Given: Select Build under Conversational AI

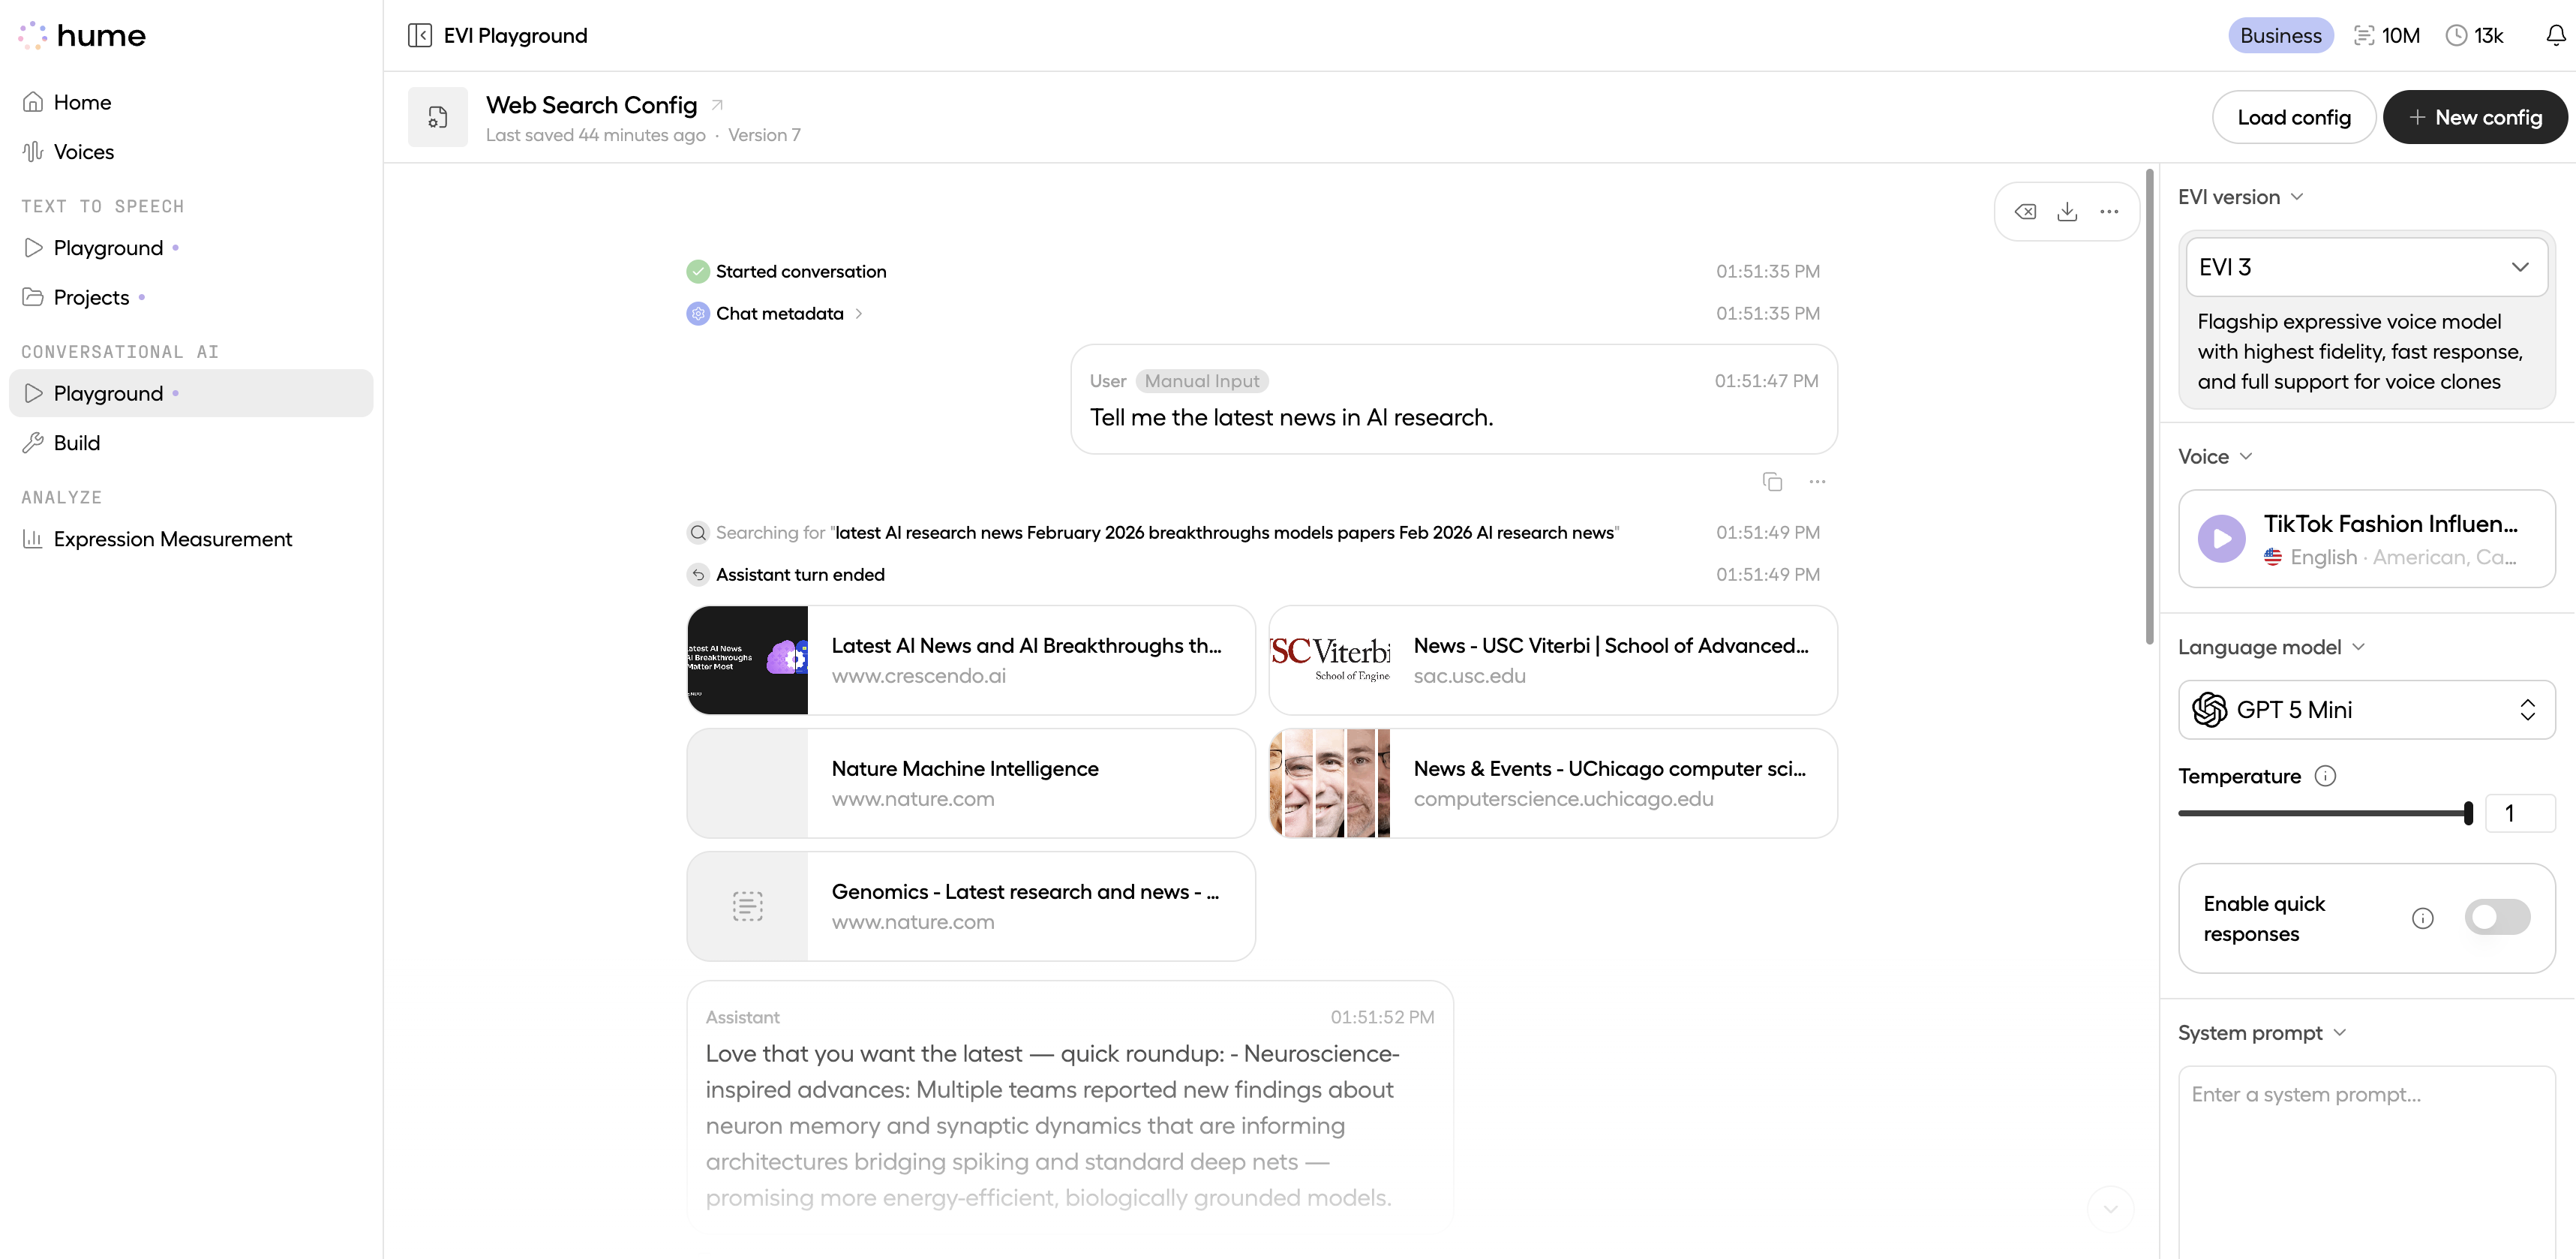Looking at the screenshot, I should click(x=77, y=443).
